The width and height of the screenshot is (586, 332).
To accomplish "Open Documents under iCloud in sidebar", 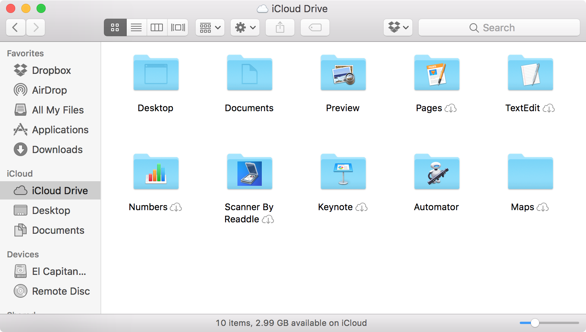I will pyautogui.click(x=50, y=230).
